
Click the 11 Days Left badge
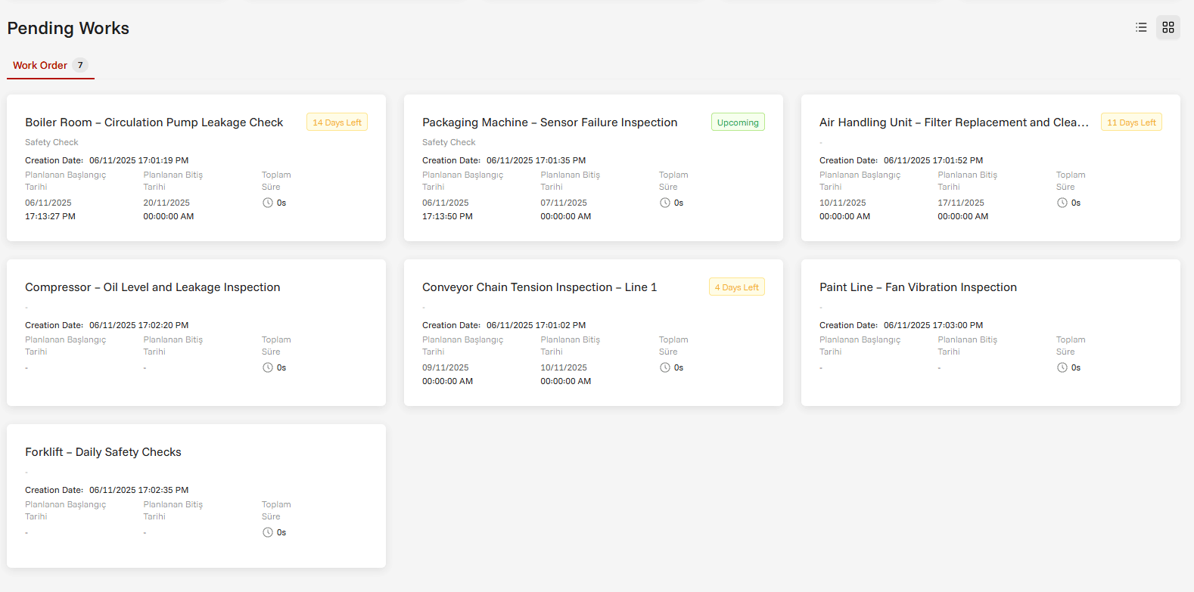(1131, 122)
